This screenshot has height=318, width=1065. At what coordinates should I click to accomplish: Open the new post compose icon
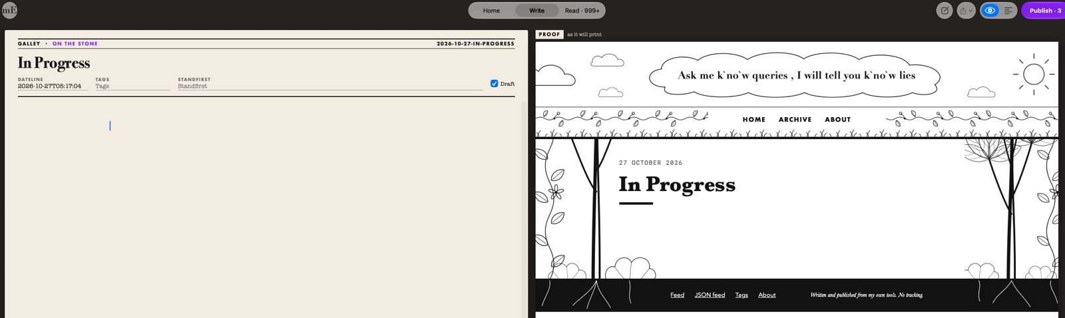tap(944, 11)
